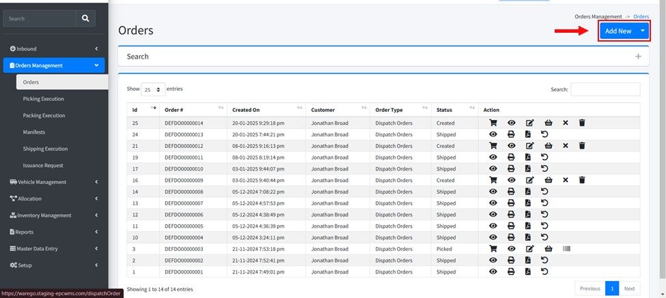Viewport: 666px width, 298px height.
Task: Select the Orders sidebar item
Action: pos(62,83)
